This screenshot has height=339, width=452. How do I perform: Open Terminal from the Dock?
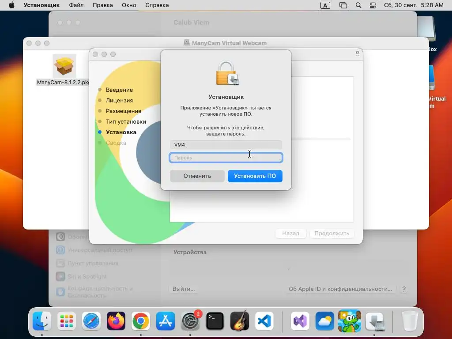(x=215, y=321)
